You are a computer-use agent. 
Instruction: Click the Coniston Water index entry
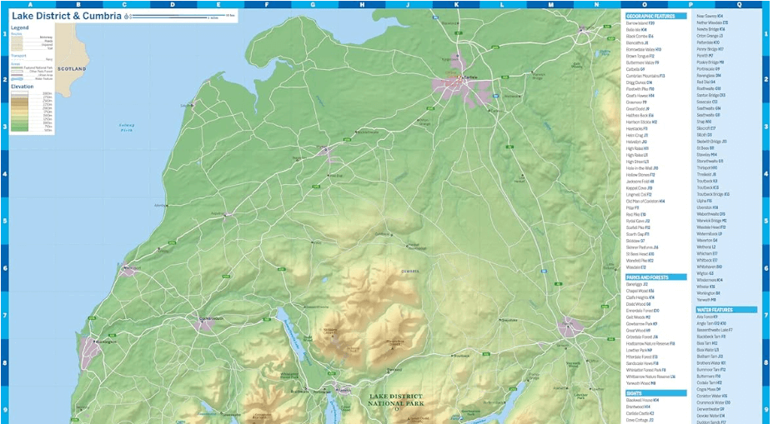coord(711,396)
